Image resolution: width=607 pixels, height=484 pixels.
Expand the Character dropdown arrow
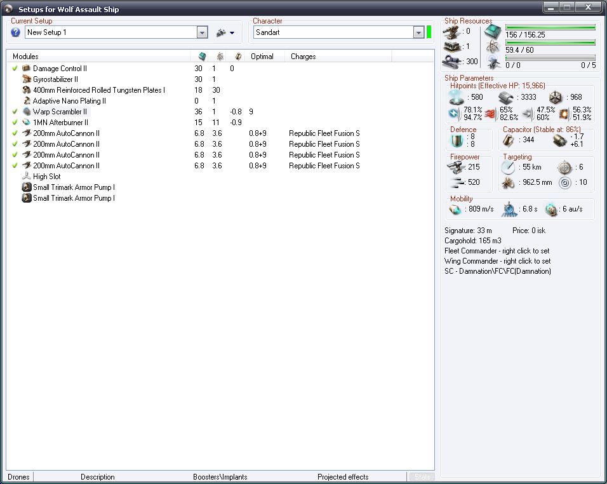418,32
